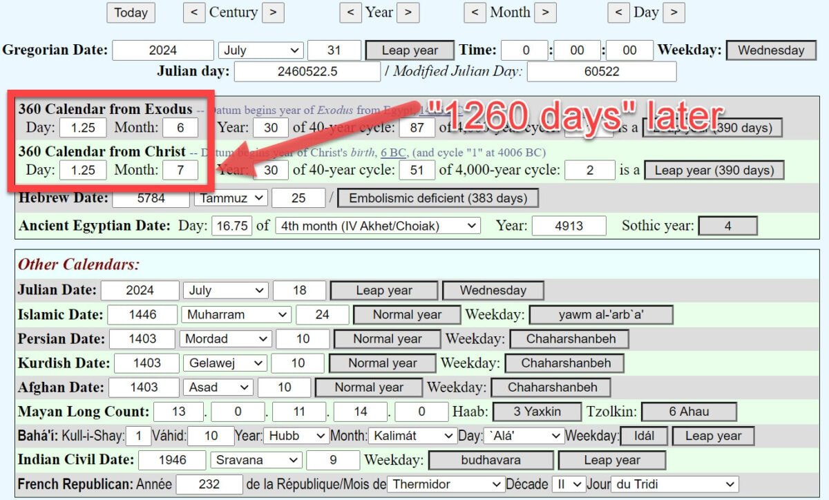
Task: Advance one Day forward
Action: pyautogui.click(x=674, y=12)
